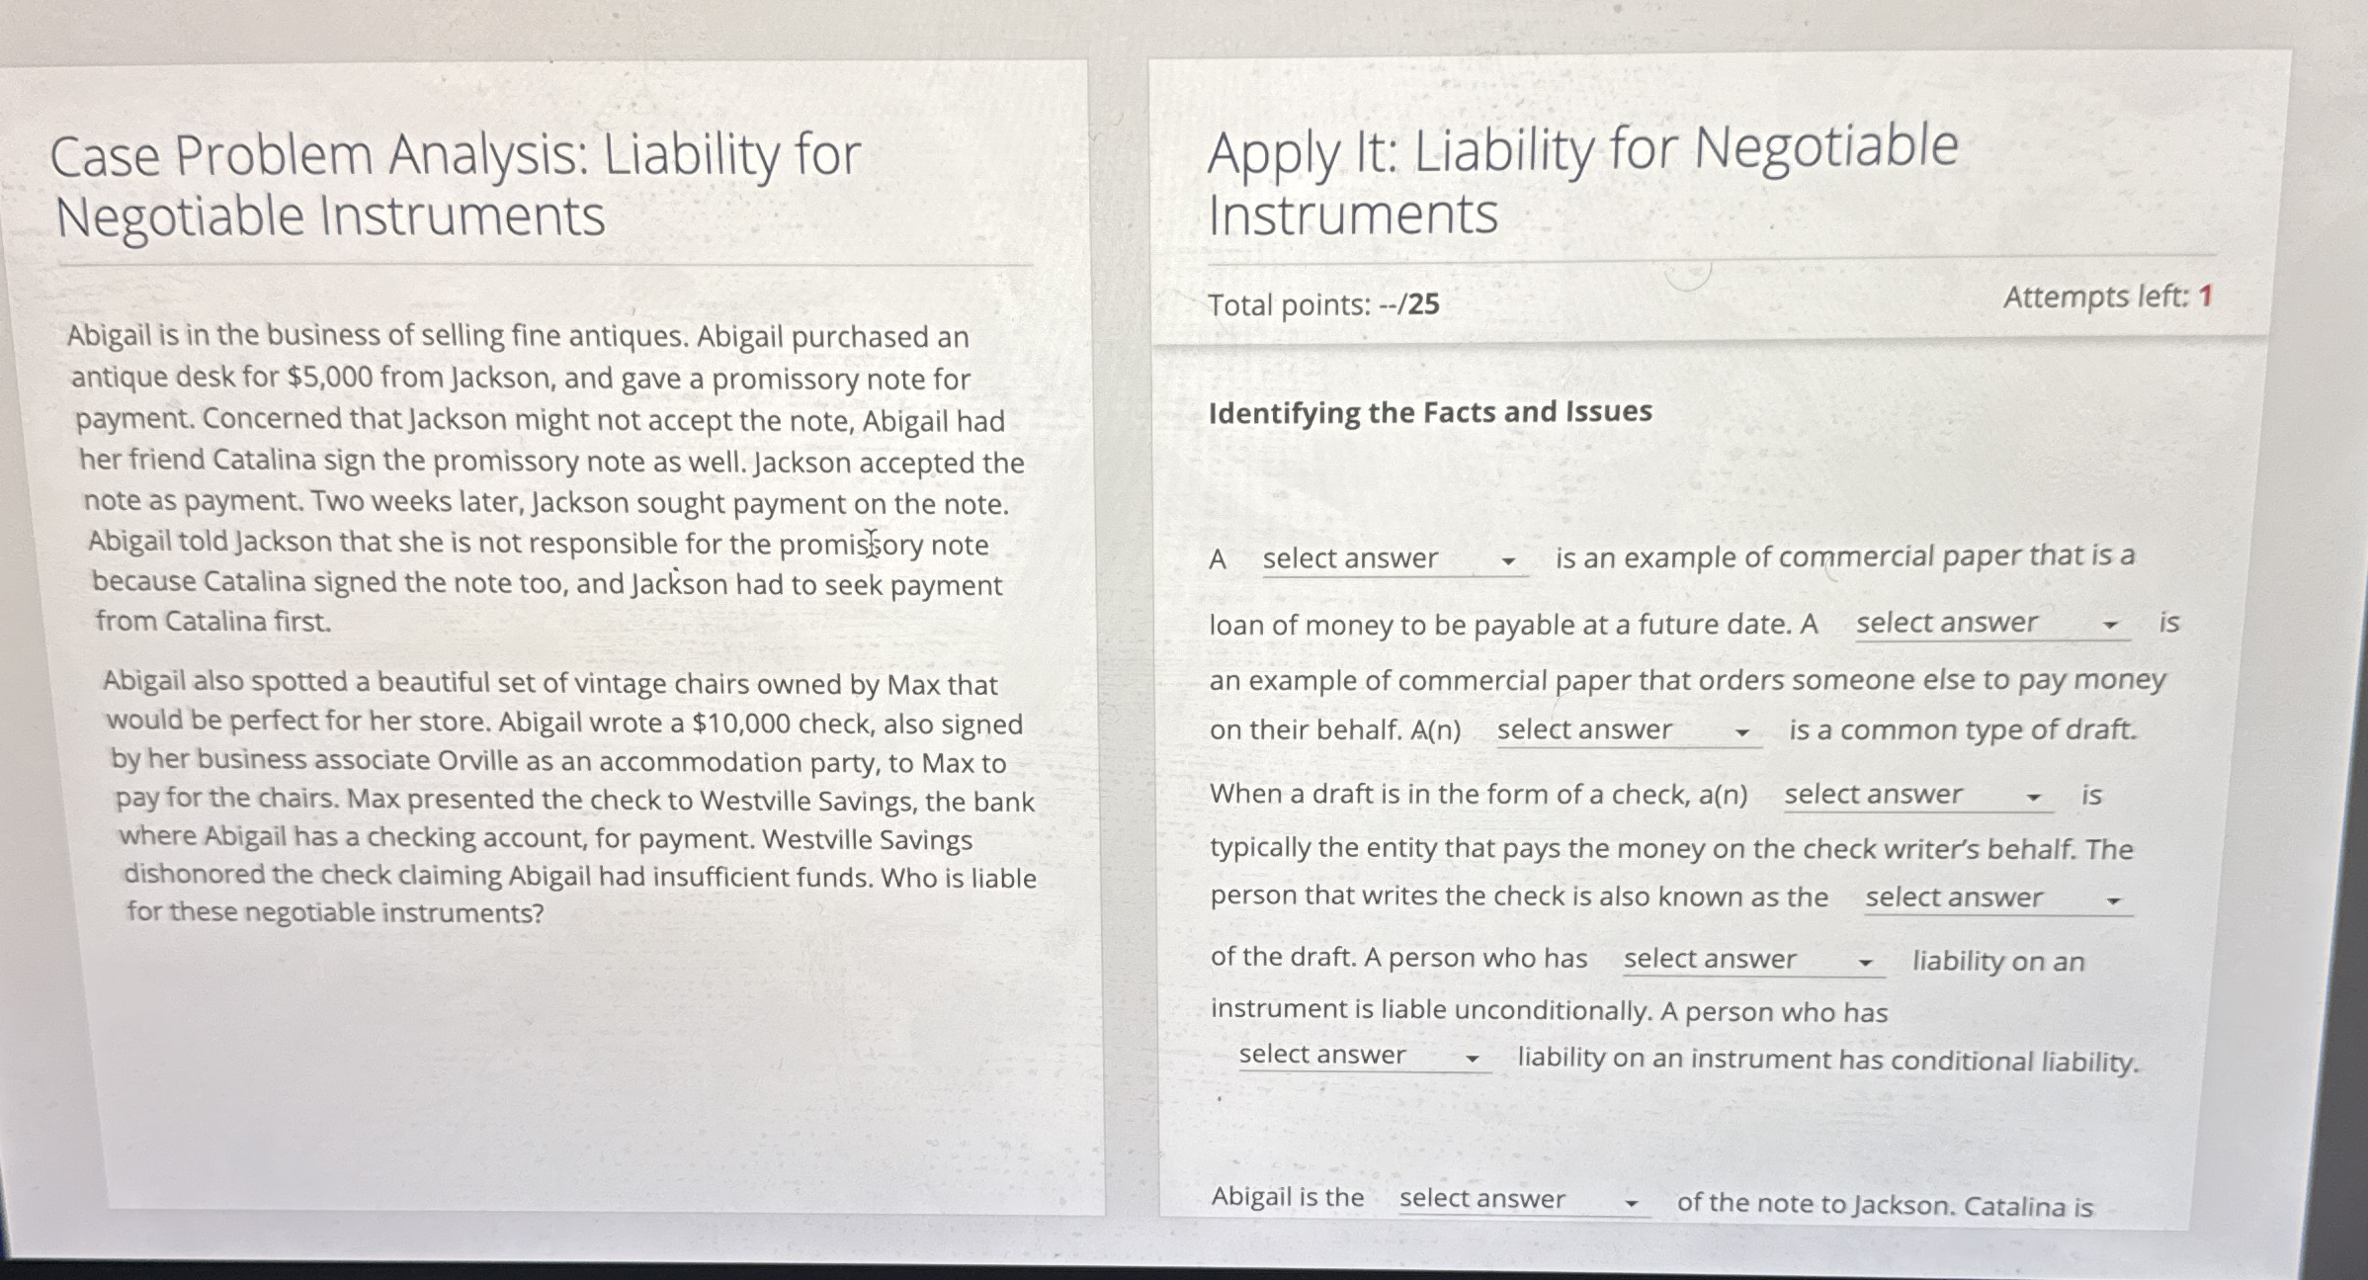Open the dropdown for a common type of draft

tap(1623, 730)
